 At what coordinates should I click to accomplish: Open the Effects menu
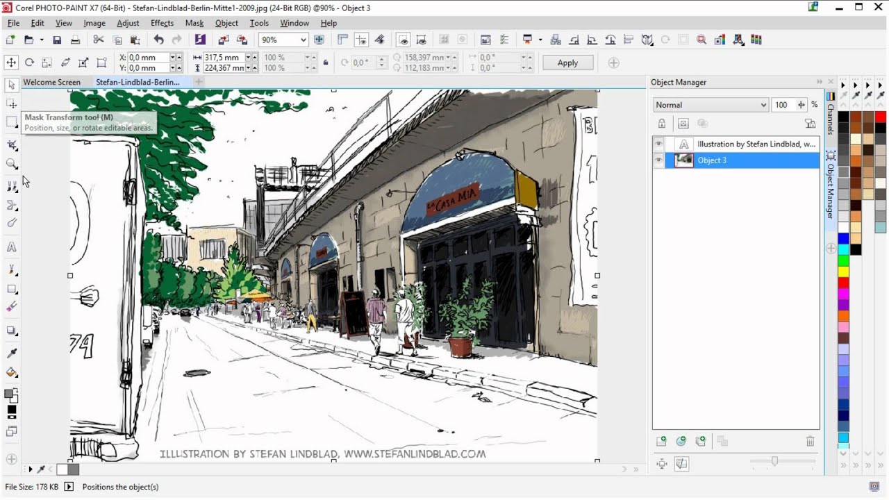pos(162,23)
